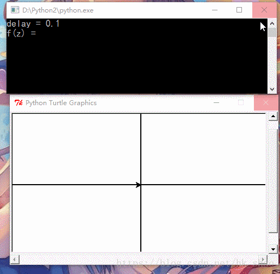Click the D:\Python2\python.exe title bar text
The image size is (280, 274).
click(58, 10)
